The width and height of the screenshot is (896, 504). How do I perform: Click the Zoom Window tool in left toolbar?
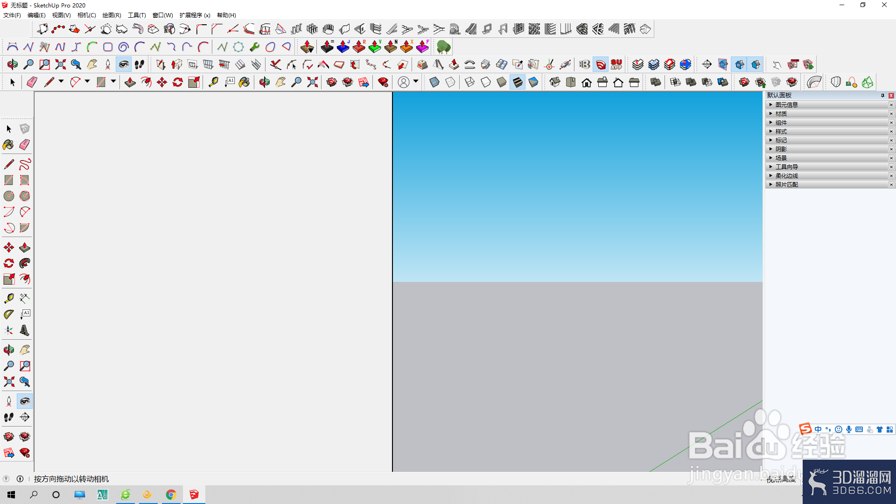click(x=25, y=366)
